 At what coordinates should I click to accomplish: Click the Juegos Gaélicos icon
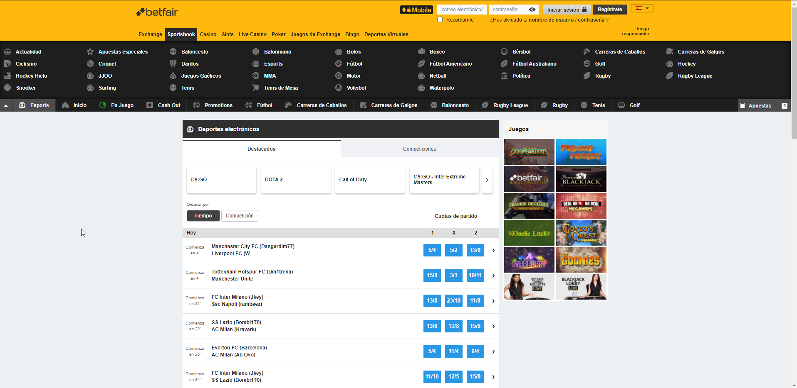173,76
